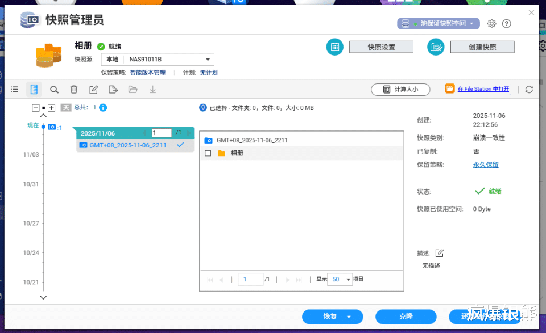Select the timeline view icon
The height and width of the screenshot is (333, 546).
coord(34,90)
